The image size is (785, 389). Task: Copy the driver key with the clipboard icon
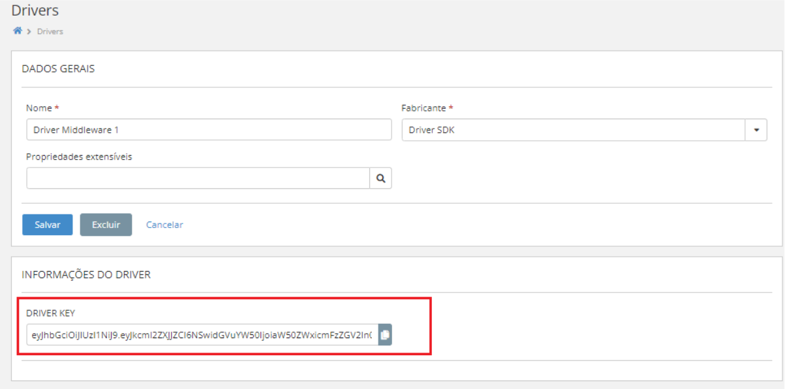click(x=385, y=335)
